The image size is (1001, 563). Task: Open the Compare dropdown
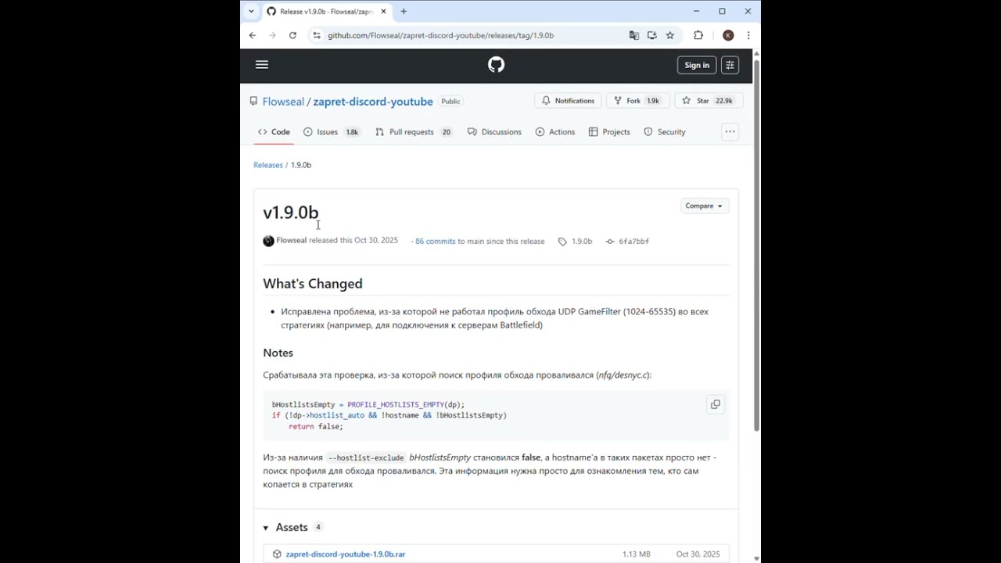[x=703, y=206]
